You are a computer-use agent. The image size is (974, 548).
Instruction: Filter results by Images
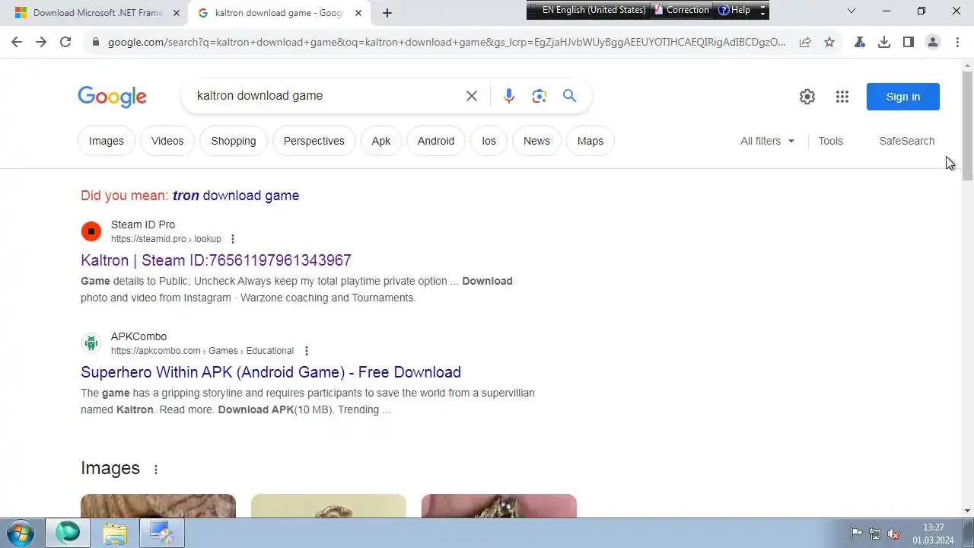click(107, 141)
